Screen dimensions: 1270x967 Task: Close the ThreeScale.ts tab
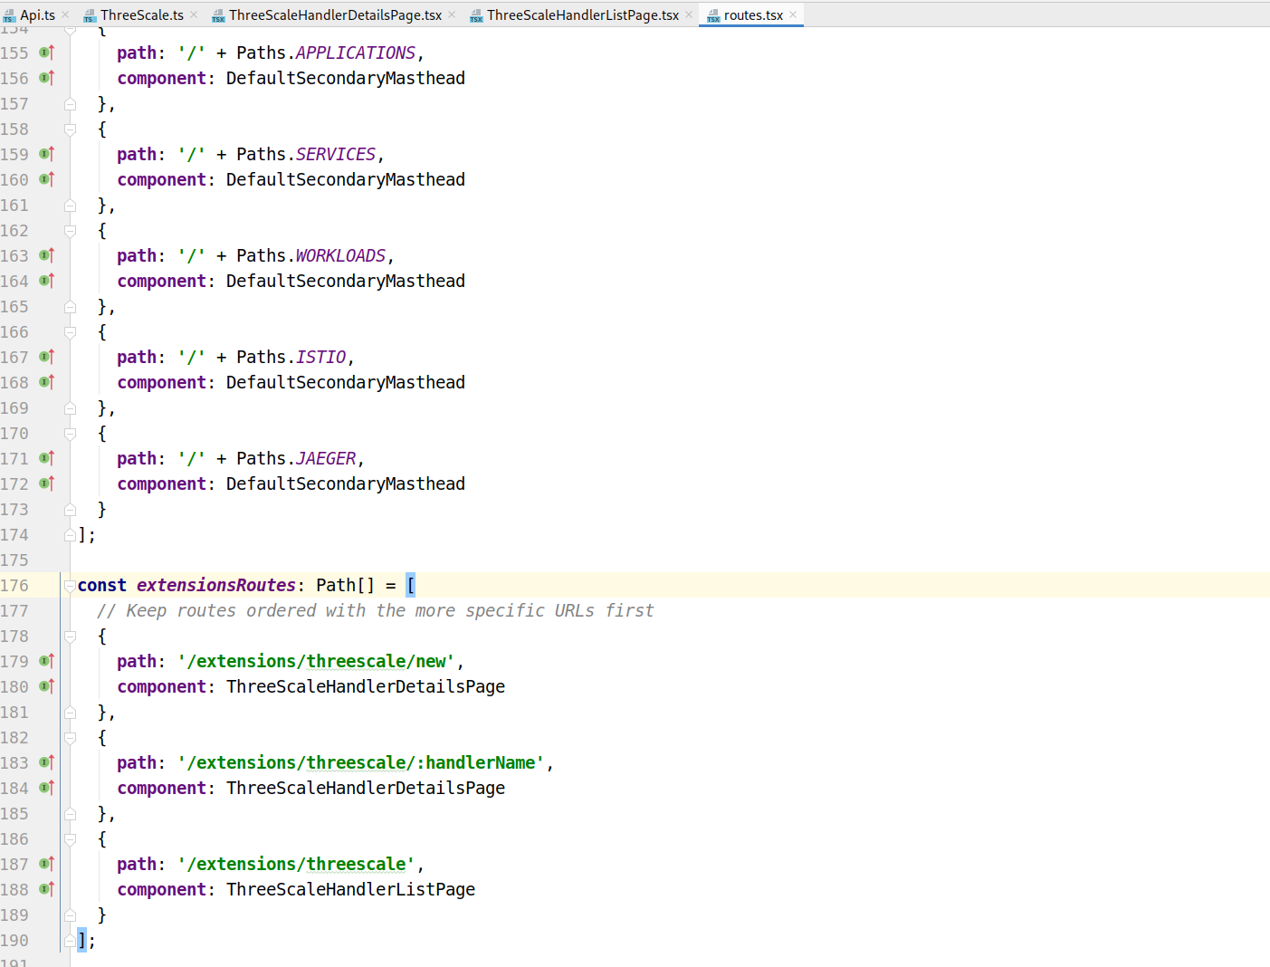[194, 14]
